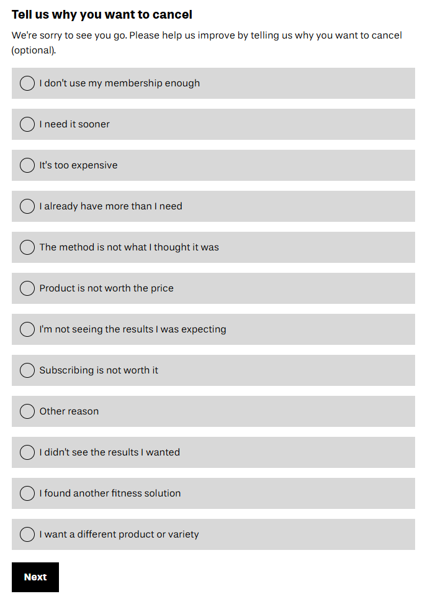Image resolution: width=430 pixels, height=604 pixels.
Task: Click the black Next button
Action: coord(35,577)
